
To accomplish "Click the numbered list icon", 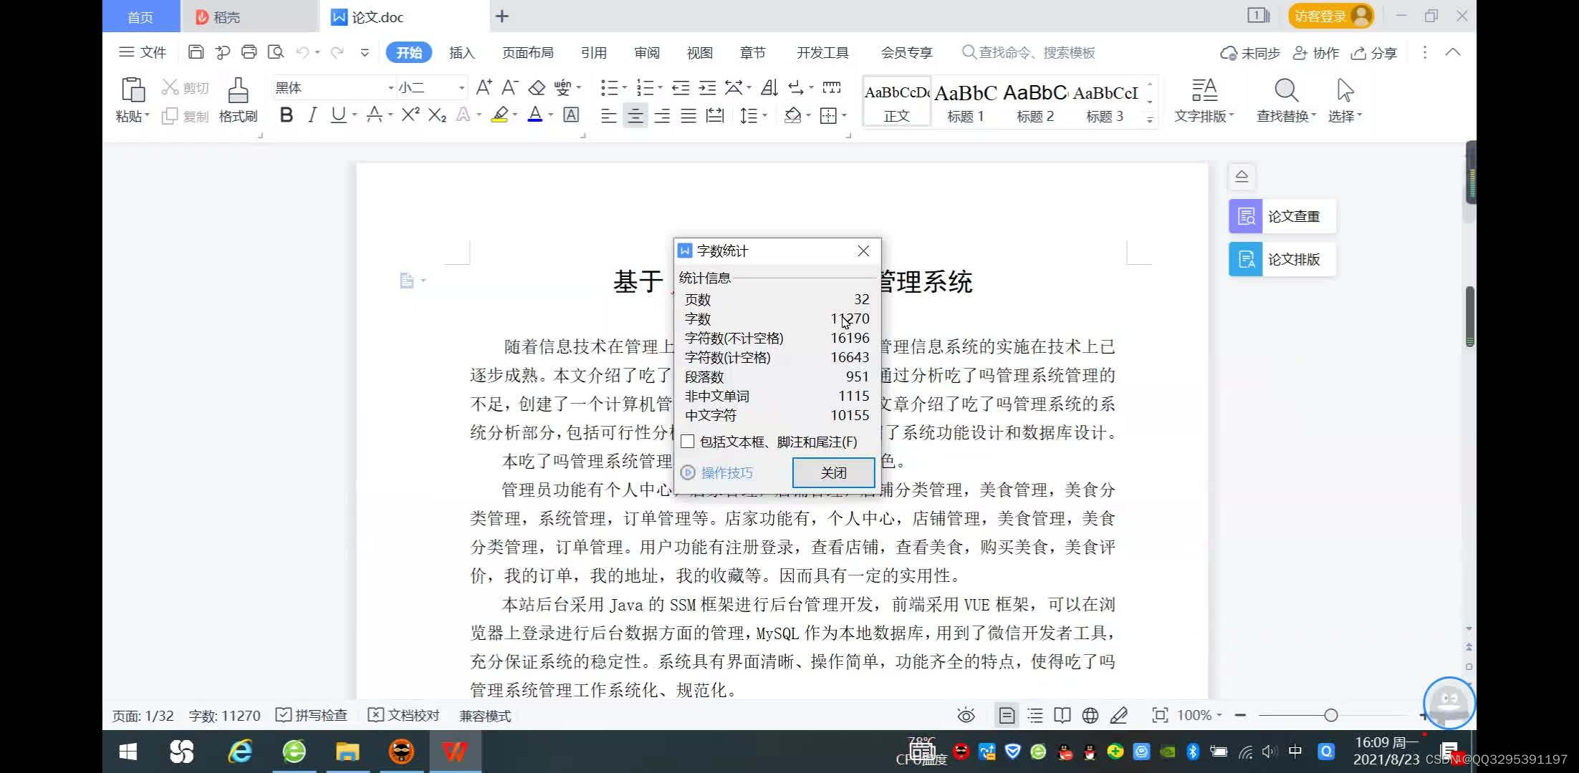I will click(x=645, y=87).
